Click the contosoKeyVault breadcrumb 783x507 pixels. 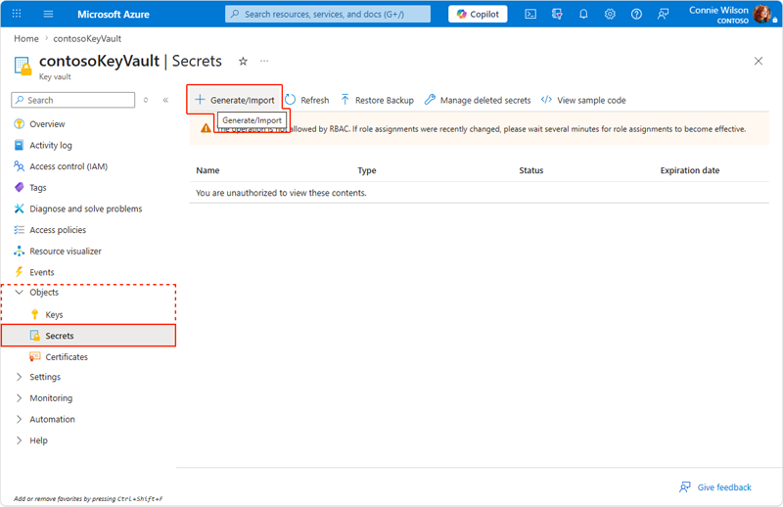point(87,38)
